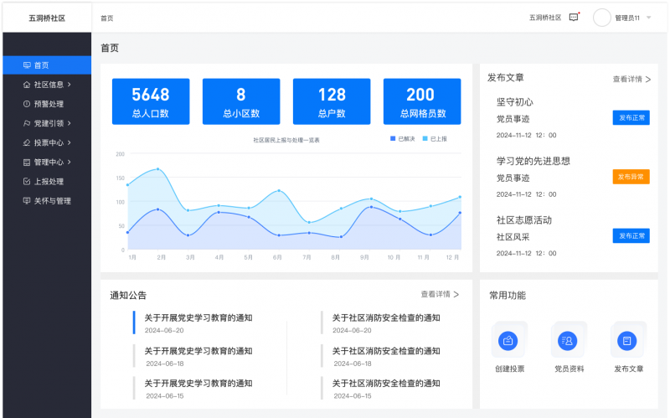Expand the 社区信息 sidebar submenu
The image size is (670, 418).
pos(70,85)
